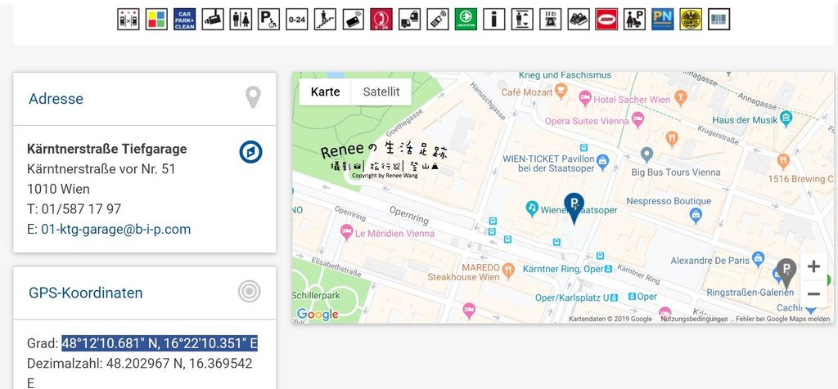
Task: Click Nespresso Boutique on the map
Action: (x=669, y=201)
